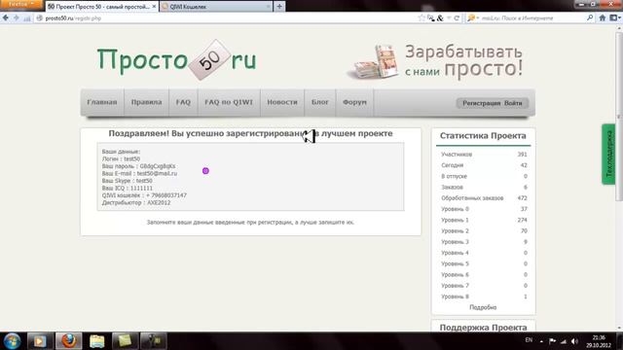
Task: Open the Главная menu item
Action: pos(102,102)
